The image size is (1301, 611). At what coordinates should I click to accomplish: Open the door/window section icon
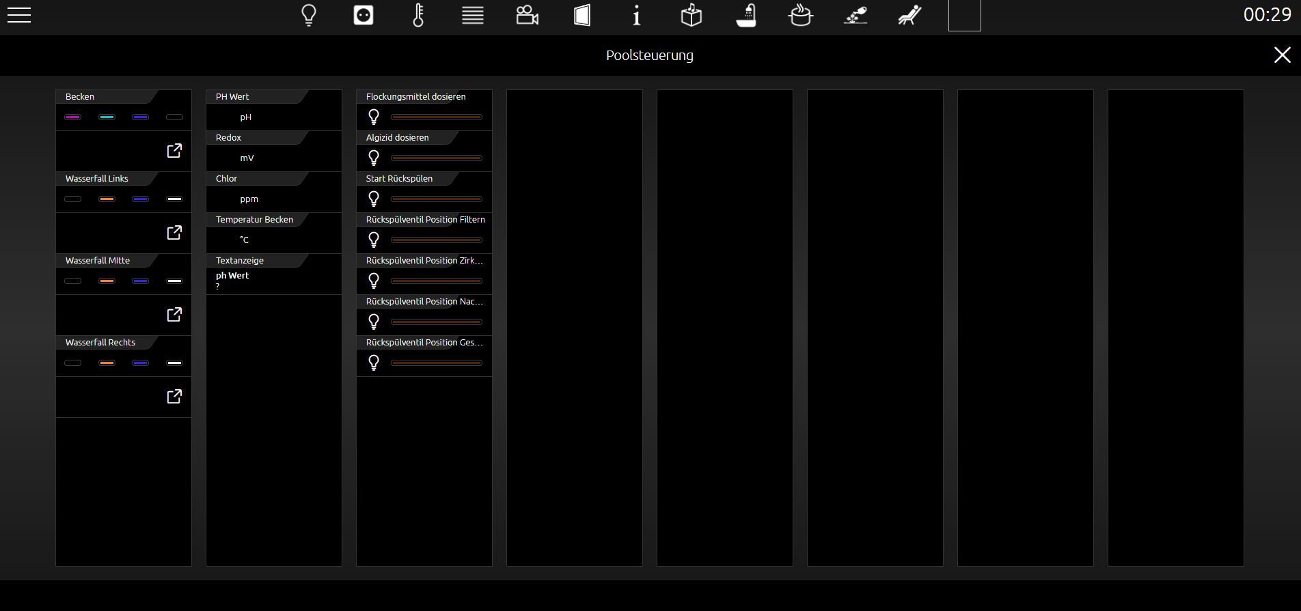[582, 15]
